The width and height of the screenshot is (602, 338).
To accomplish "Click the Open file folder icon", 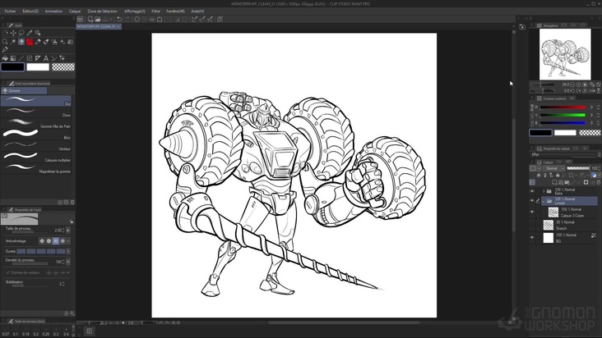I will [x=98, y=19].
